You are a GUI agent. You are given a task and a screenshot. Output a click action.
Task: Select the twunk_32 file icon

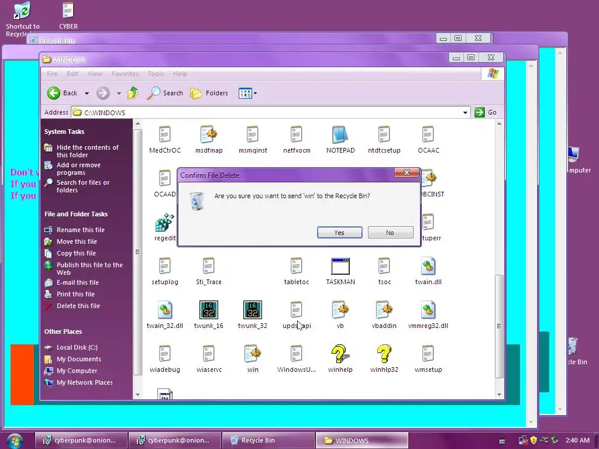point(253,310)
